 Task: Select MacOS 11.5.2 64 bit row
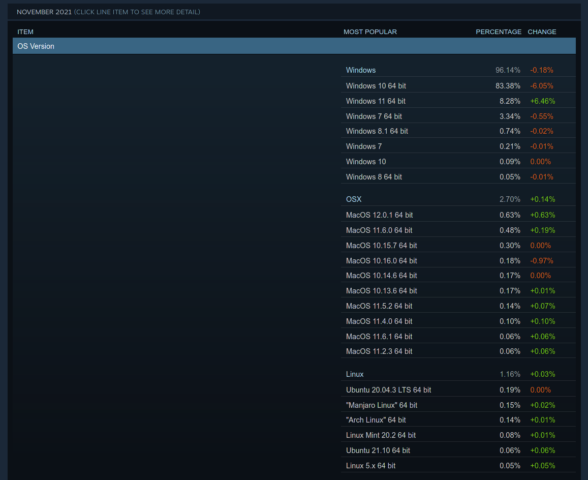point(458,306)
